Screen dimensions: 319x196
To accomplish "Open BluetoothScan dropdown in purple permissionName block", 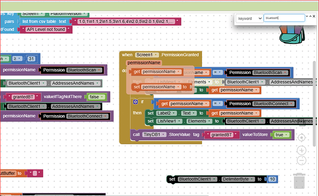I will click(85, 70).
